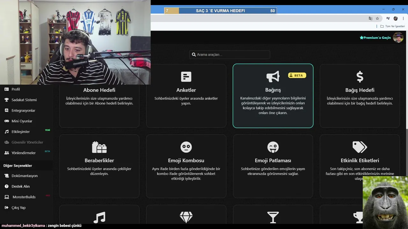Click the music note card icon
The height and width of the screenshot is (229, 408).
pos(99,218)
